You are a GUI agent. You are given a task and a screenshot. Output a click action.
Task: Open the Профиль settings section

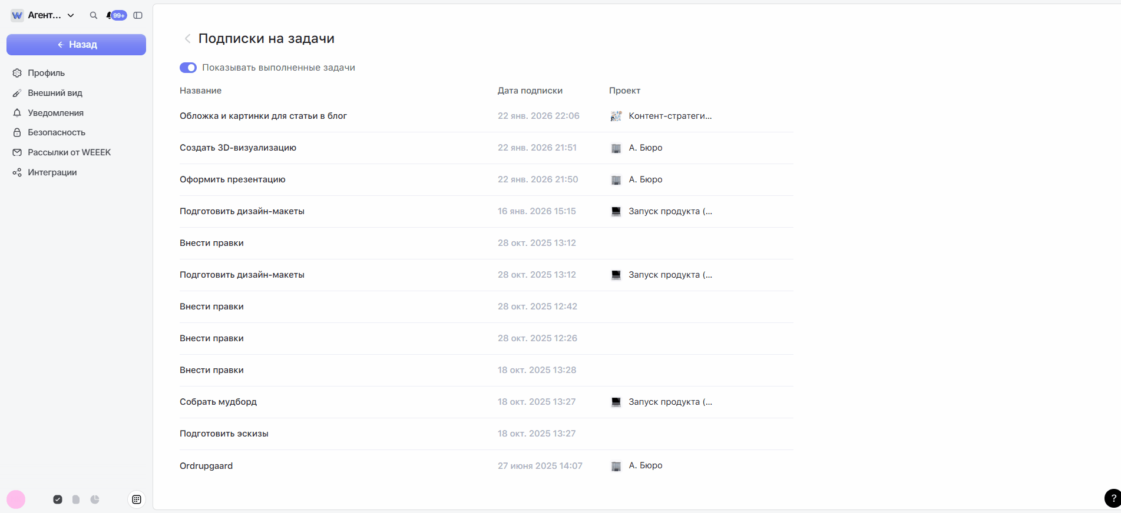pyautogui.click(x=46, y=73)
